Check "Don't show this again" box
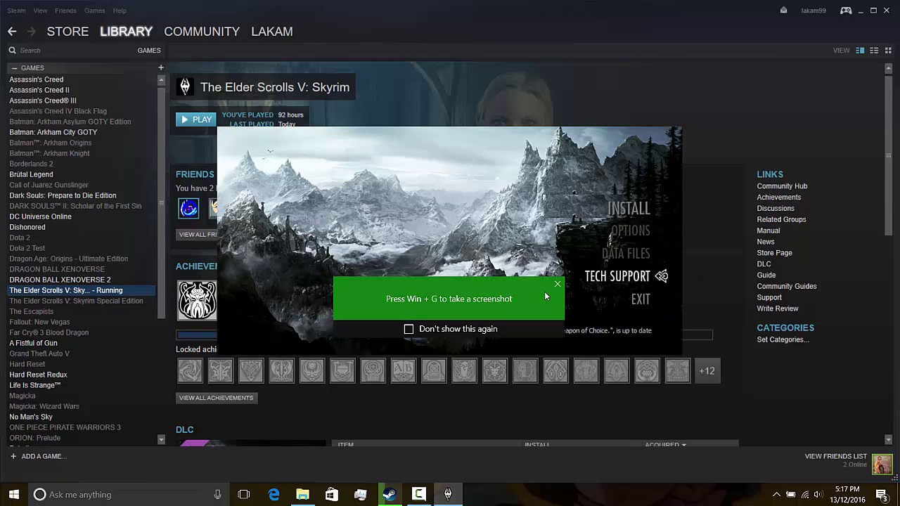This screenshot has width=900, height=506. pyautogui.click(x=409, y=329)
